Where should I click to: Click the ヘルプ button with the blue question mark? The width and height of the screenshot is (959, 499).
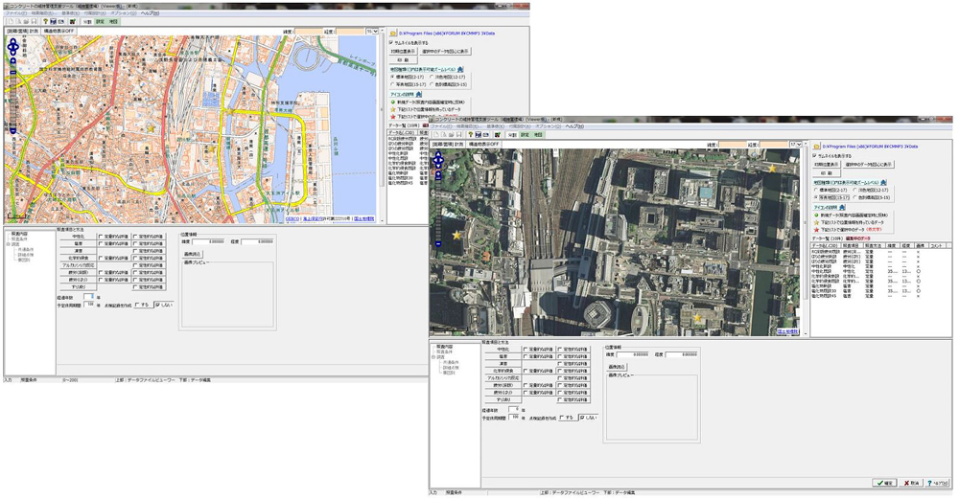[x=937, y=483]
